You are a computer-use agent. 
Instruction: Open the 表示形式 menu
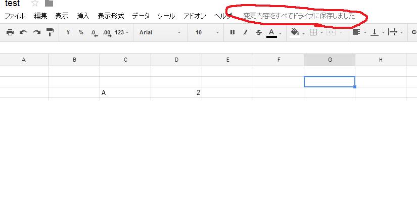pyautogui.click(x=111, y=16)
